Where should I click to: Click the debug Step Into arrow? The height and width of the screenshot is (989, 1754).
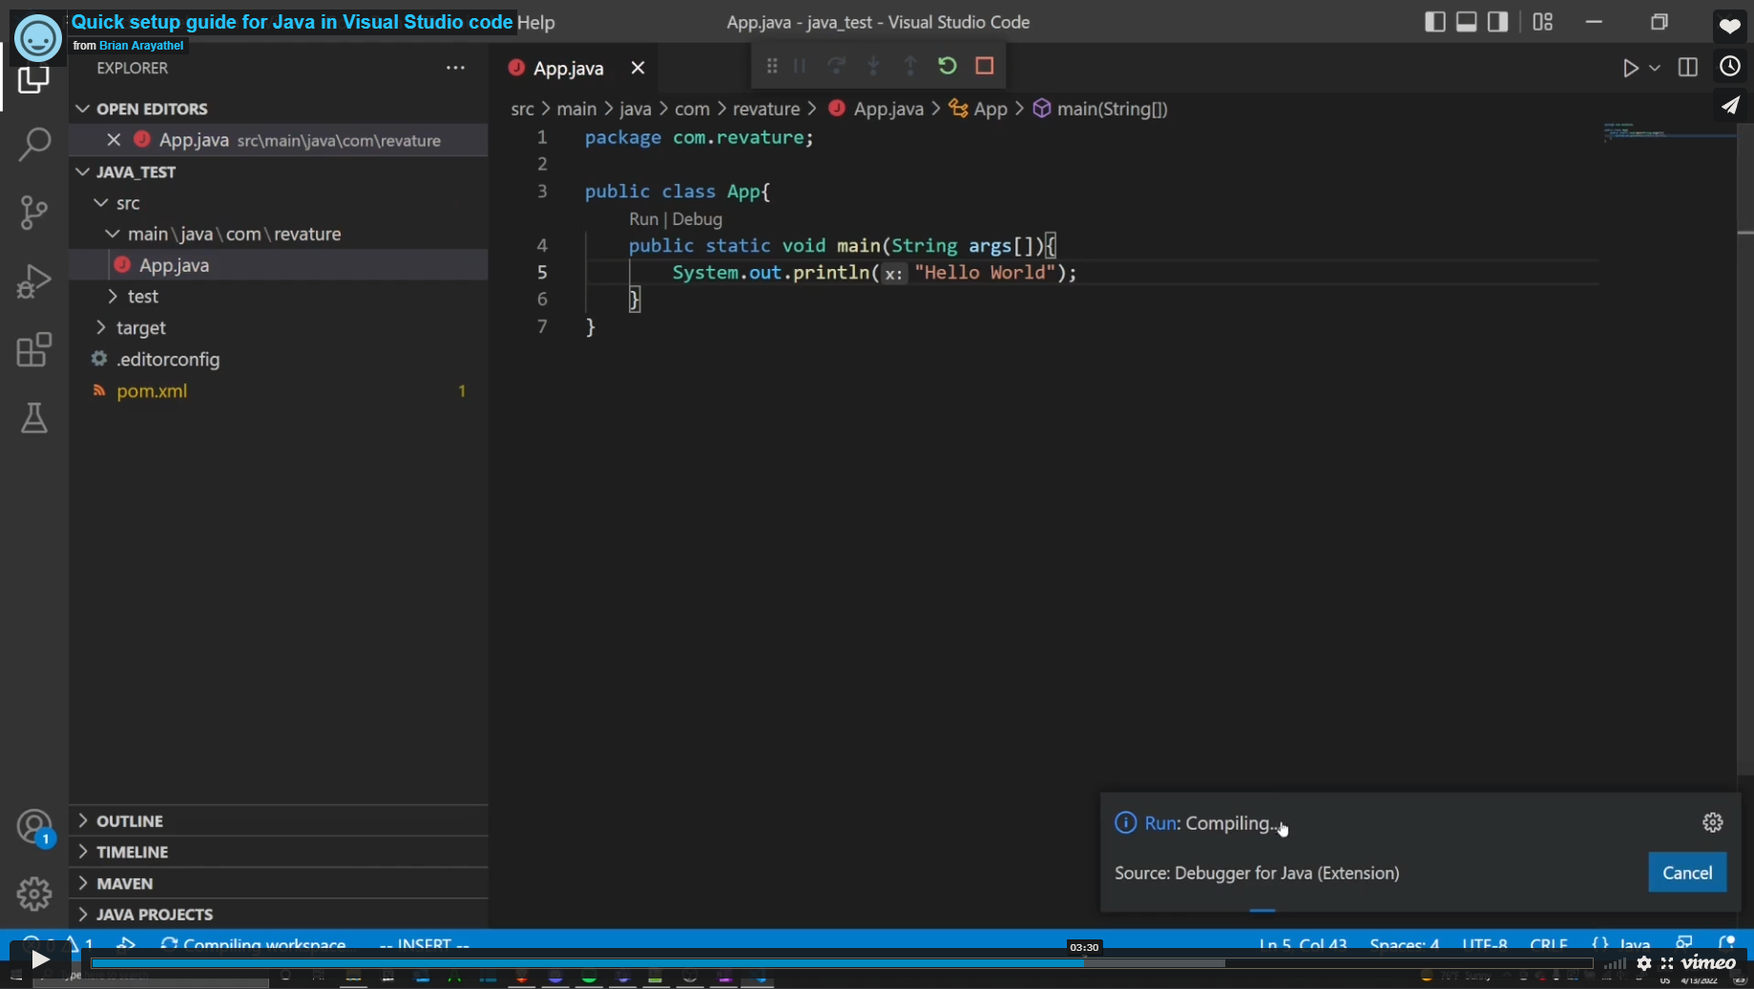[873, 66]
